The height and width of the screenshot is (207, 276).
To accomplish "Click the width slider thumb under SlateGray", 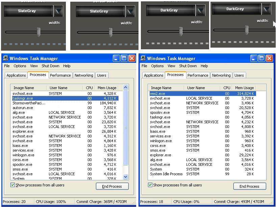I will [x=39, y=32].
